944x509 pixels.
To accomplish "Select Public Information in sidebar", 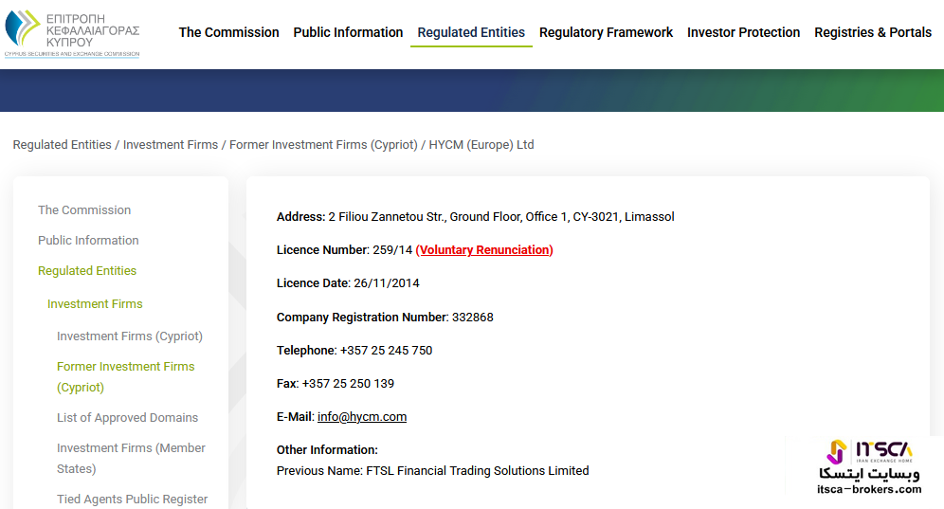I will (x=88, y=241).
